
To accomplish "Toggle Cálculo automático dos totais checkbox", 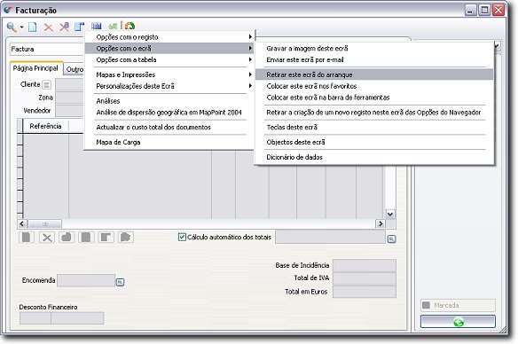I will [x=182, y=237].
